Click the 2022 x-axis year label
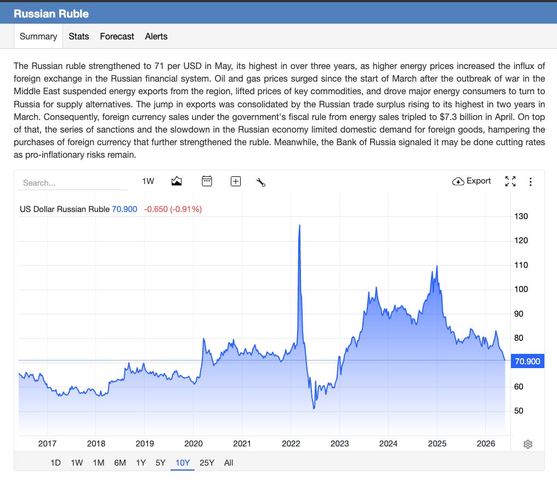Screen dimensions: 557x493 click(x=291, y=443)
